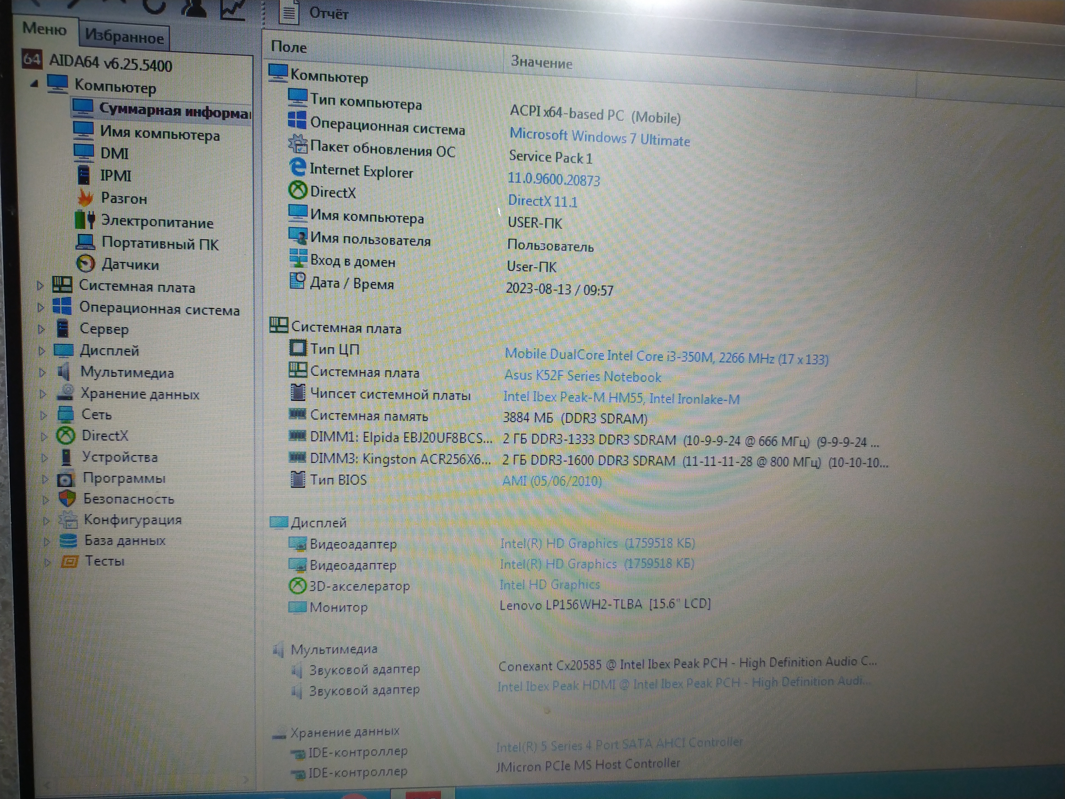1065x799 pixels.
Task: Open the DirectX 11.1 link
Action: 543,201
